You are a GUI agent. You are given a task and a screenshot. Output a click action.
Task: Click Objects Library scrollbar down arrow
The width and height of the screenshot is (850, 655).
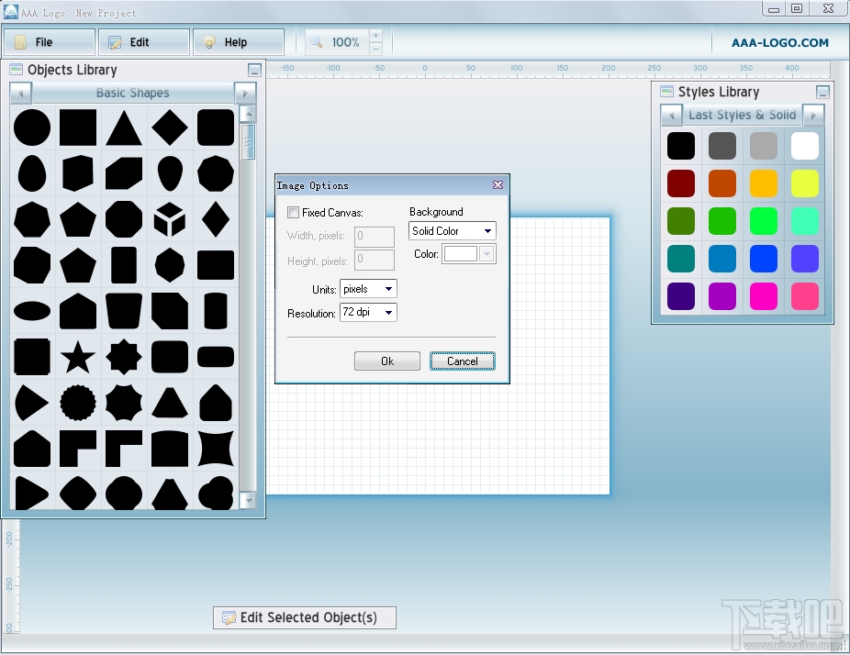point(247,500)
